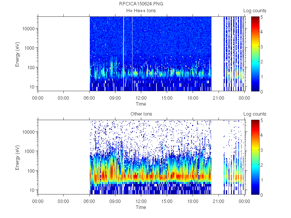291x218 pixels.
Task: Select the 'H+ He++ Ions' plot title
Action: click(x=141, y=11)
